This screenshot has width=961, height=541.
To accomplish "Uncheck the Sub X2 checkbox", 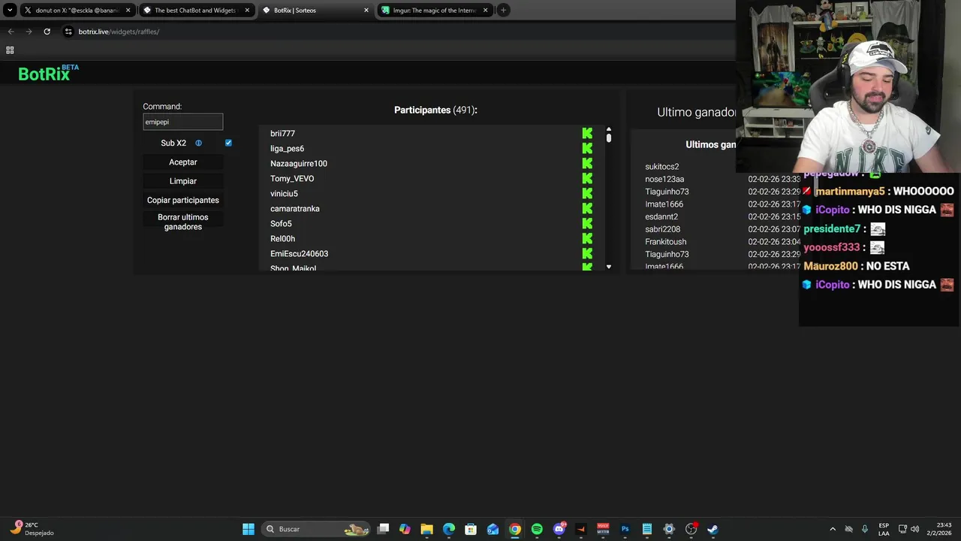I will coord(228,143).
